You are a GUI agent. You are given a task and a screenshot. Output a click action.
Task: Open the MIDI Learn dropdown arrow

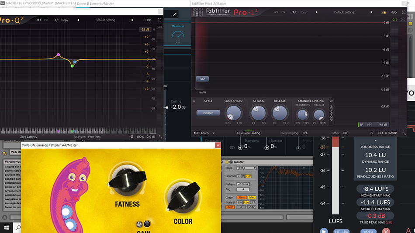pos(214,133)
